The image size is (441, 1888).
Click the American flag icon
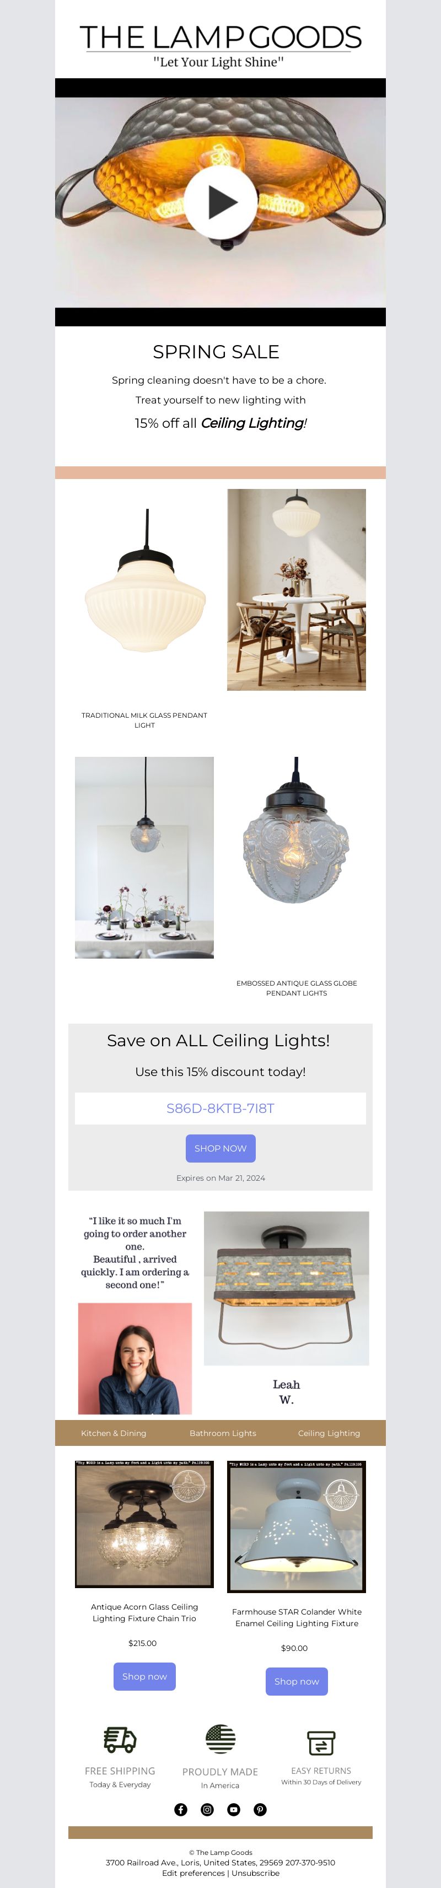[x=220, y=1739]
